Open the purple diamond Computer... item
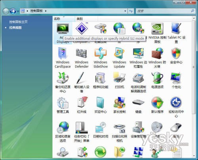198x160 pixels. click(x=82, y=33)
